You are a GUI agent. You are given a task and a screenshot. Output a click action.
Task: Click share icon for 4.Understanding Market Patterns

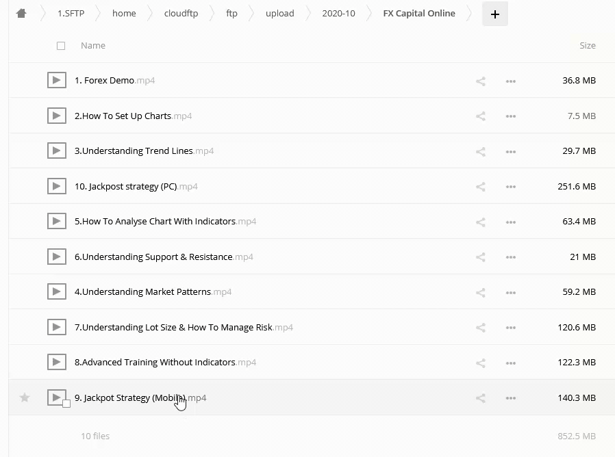(x=481, y=292)
